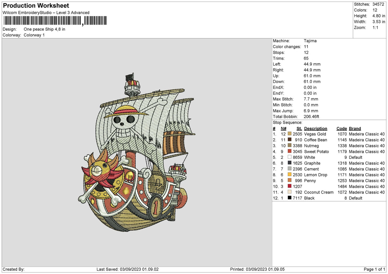Click the Sweet Potato color chip
The width and height of the screenshot is (388, 274).
pos(289,152)
